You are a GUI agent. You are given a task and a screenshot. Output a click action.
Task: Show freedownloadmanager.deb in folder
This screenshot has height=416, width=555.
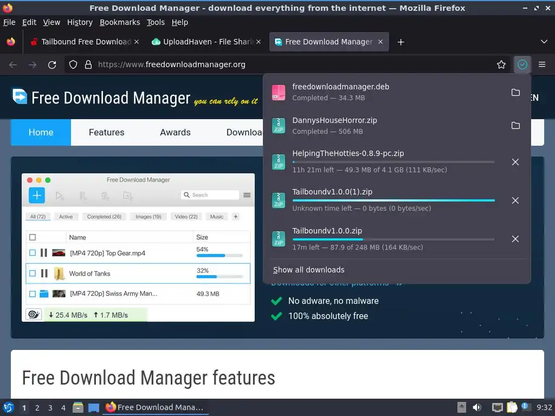[516, 92]
